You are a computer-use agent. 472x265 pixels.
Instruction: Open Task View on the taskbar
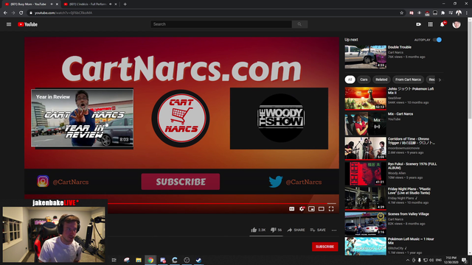(x=114, y=260)
